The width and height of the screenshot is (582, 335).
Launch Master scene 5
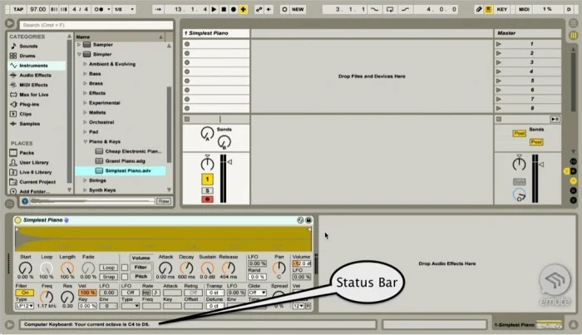pos(499,81)
